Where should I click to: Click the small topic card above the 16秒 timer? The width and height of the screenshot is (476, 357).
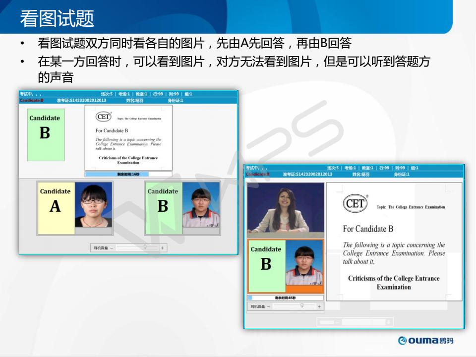coord(128,137)
